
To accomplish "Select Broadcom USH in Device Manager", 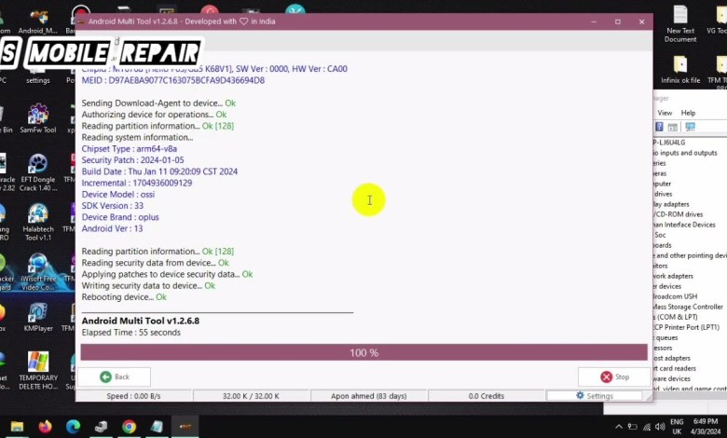I will point(675,296).
